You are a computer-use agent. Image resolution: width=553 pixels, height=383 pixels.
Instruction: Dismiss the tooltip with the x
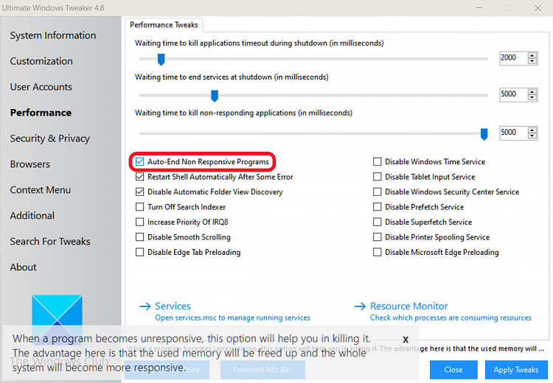406,340
